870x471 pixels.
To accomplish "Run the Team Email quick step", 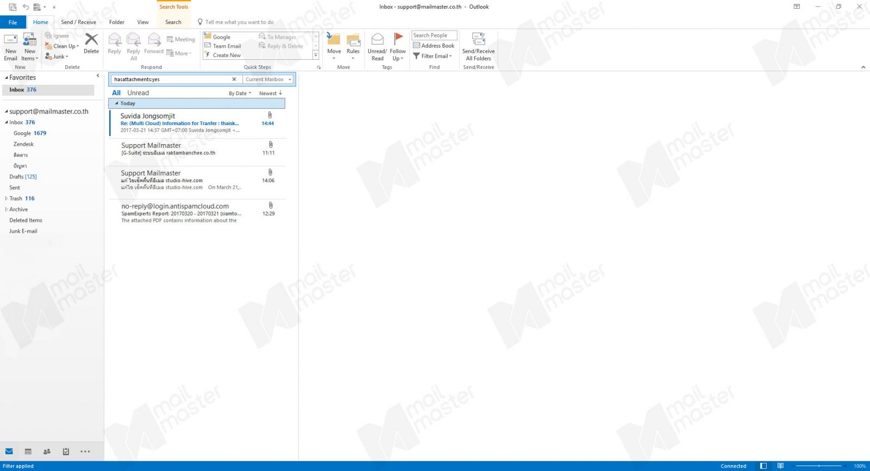I will tap(222, 46).
